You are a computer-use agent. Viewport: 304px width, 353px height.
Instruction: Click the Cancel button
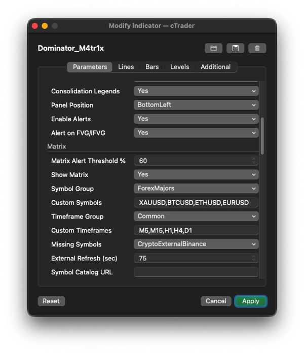pos(216,301)
